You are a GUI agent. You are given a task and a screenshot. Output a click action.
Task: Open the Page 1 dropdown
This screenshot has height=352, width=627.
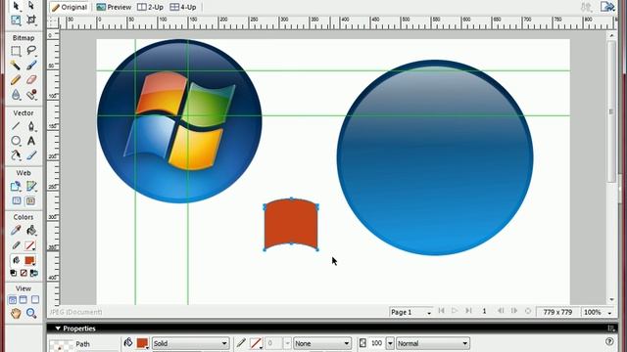(411, 312)
